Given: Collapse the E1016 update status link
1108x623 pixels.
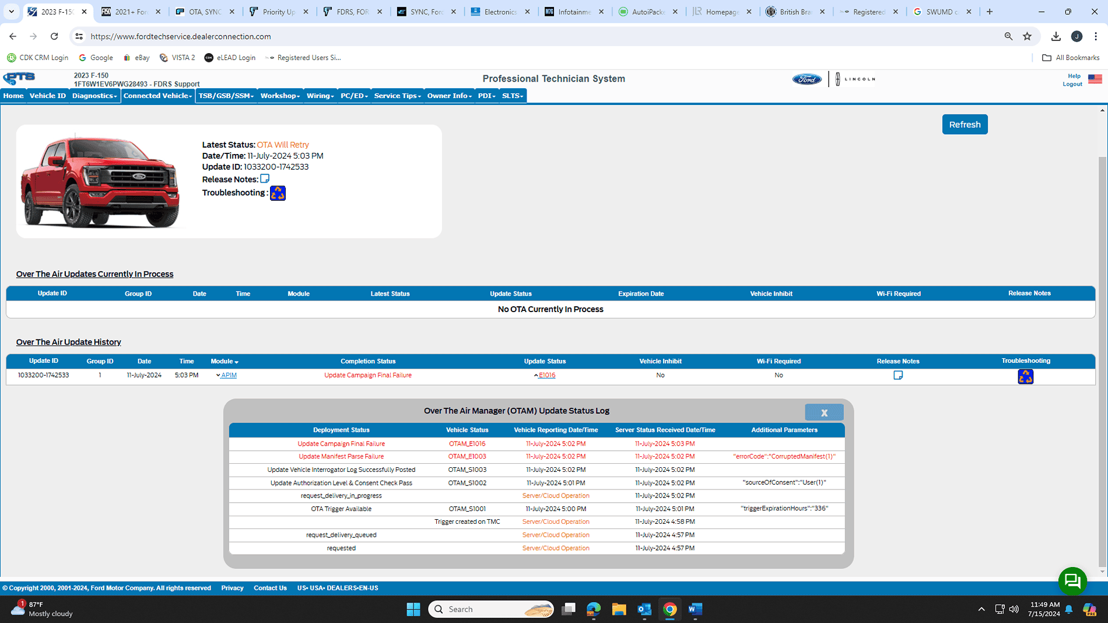Looking at the screenshot, I should pyautogui.click(x=546, y=376).
